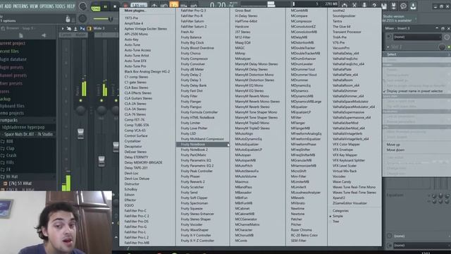Screen dimensions: 451x254
Task: Click the main pitch knob below volume
Action: [82, 19]
